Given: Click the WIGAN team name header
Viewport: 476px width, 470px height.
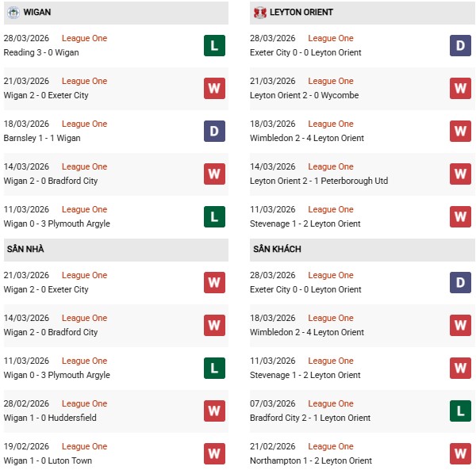Looking at the screenshot, I should (x=38, y=13).
